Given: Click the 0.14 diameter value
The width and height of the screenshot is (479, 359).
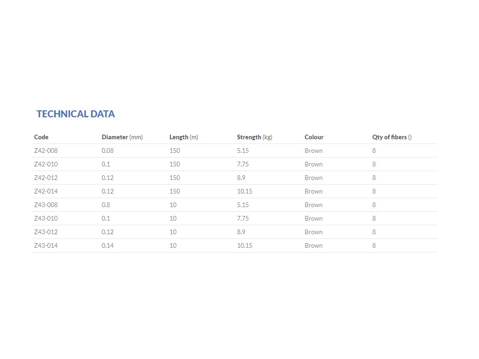Looking at the screenshot, I should pyautogui.click(x=108, y=246).
